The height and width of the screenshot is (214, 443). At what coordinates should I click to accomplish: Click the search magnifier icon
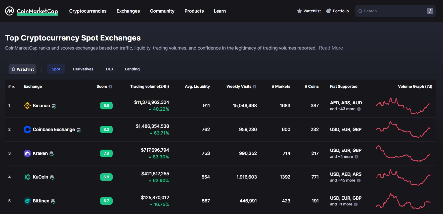[x=360, y=11]
